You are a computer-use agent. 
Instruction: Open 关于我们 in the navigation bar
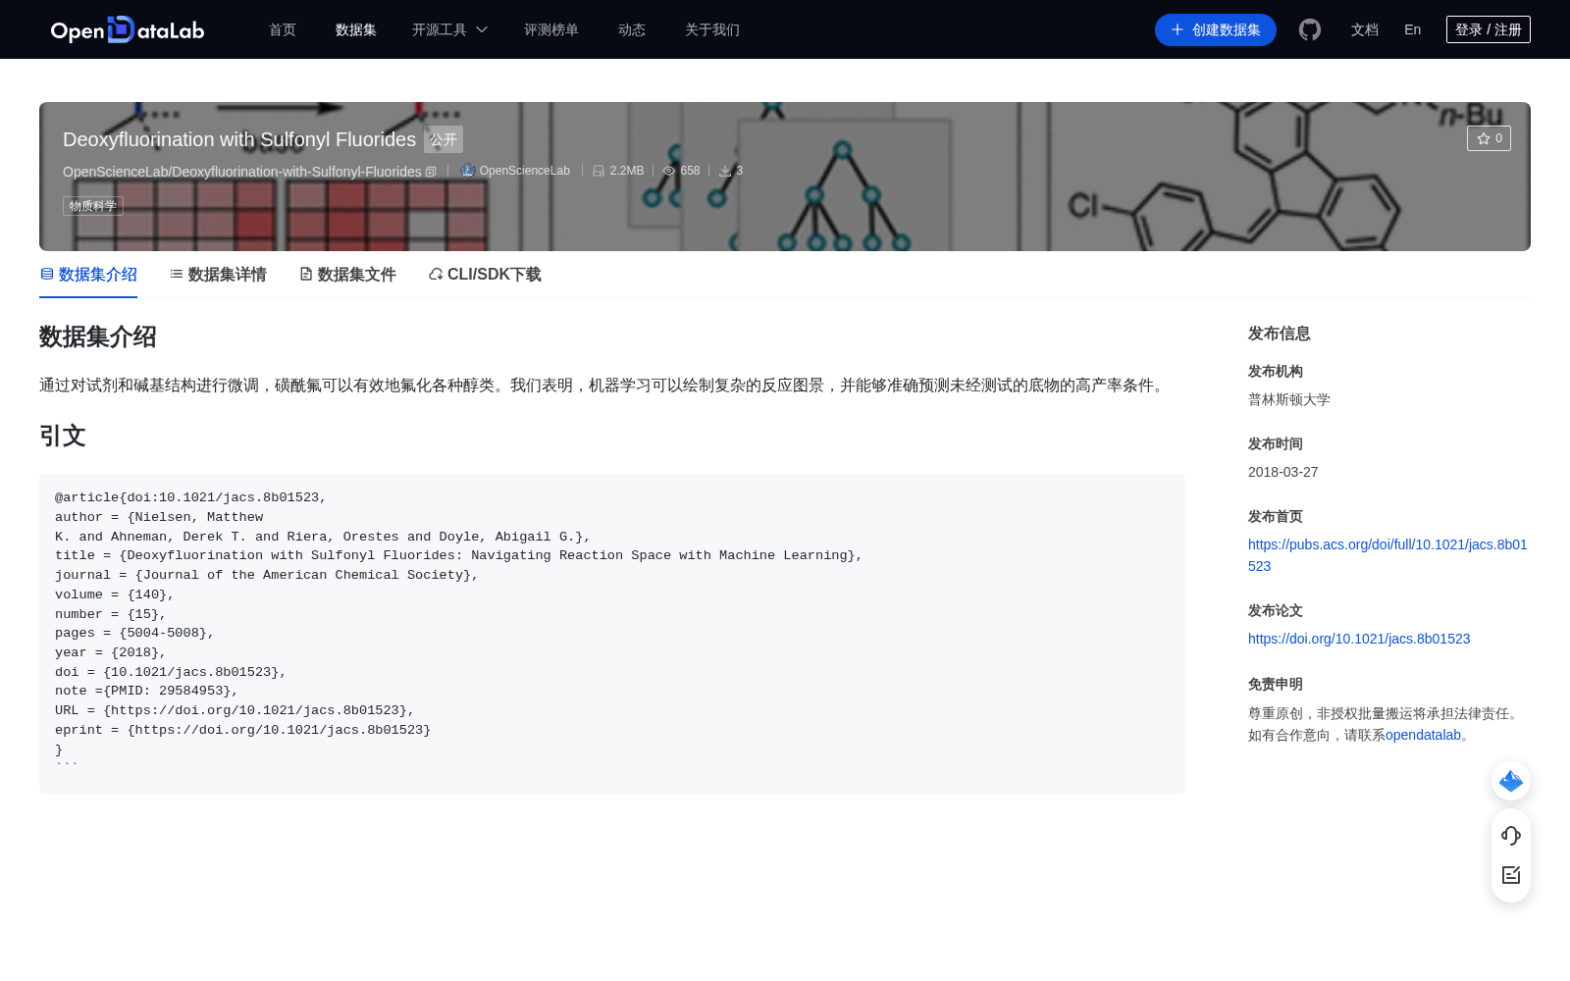point(712,29)
